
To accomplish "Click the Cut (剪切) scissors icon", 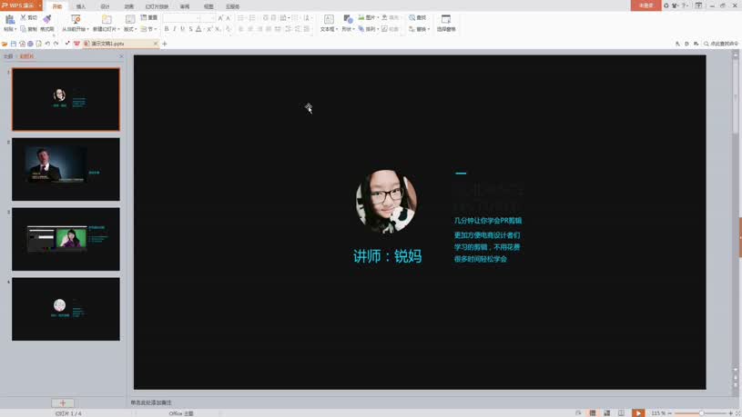I will click(23, 17).
